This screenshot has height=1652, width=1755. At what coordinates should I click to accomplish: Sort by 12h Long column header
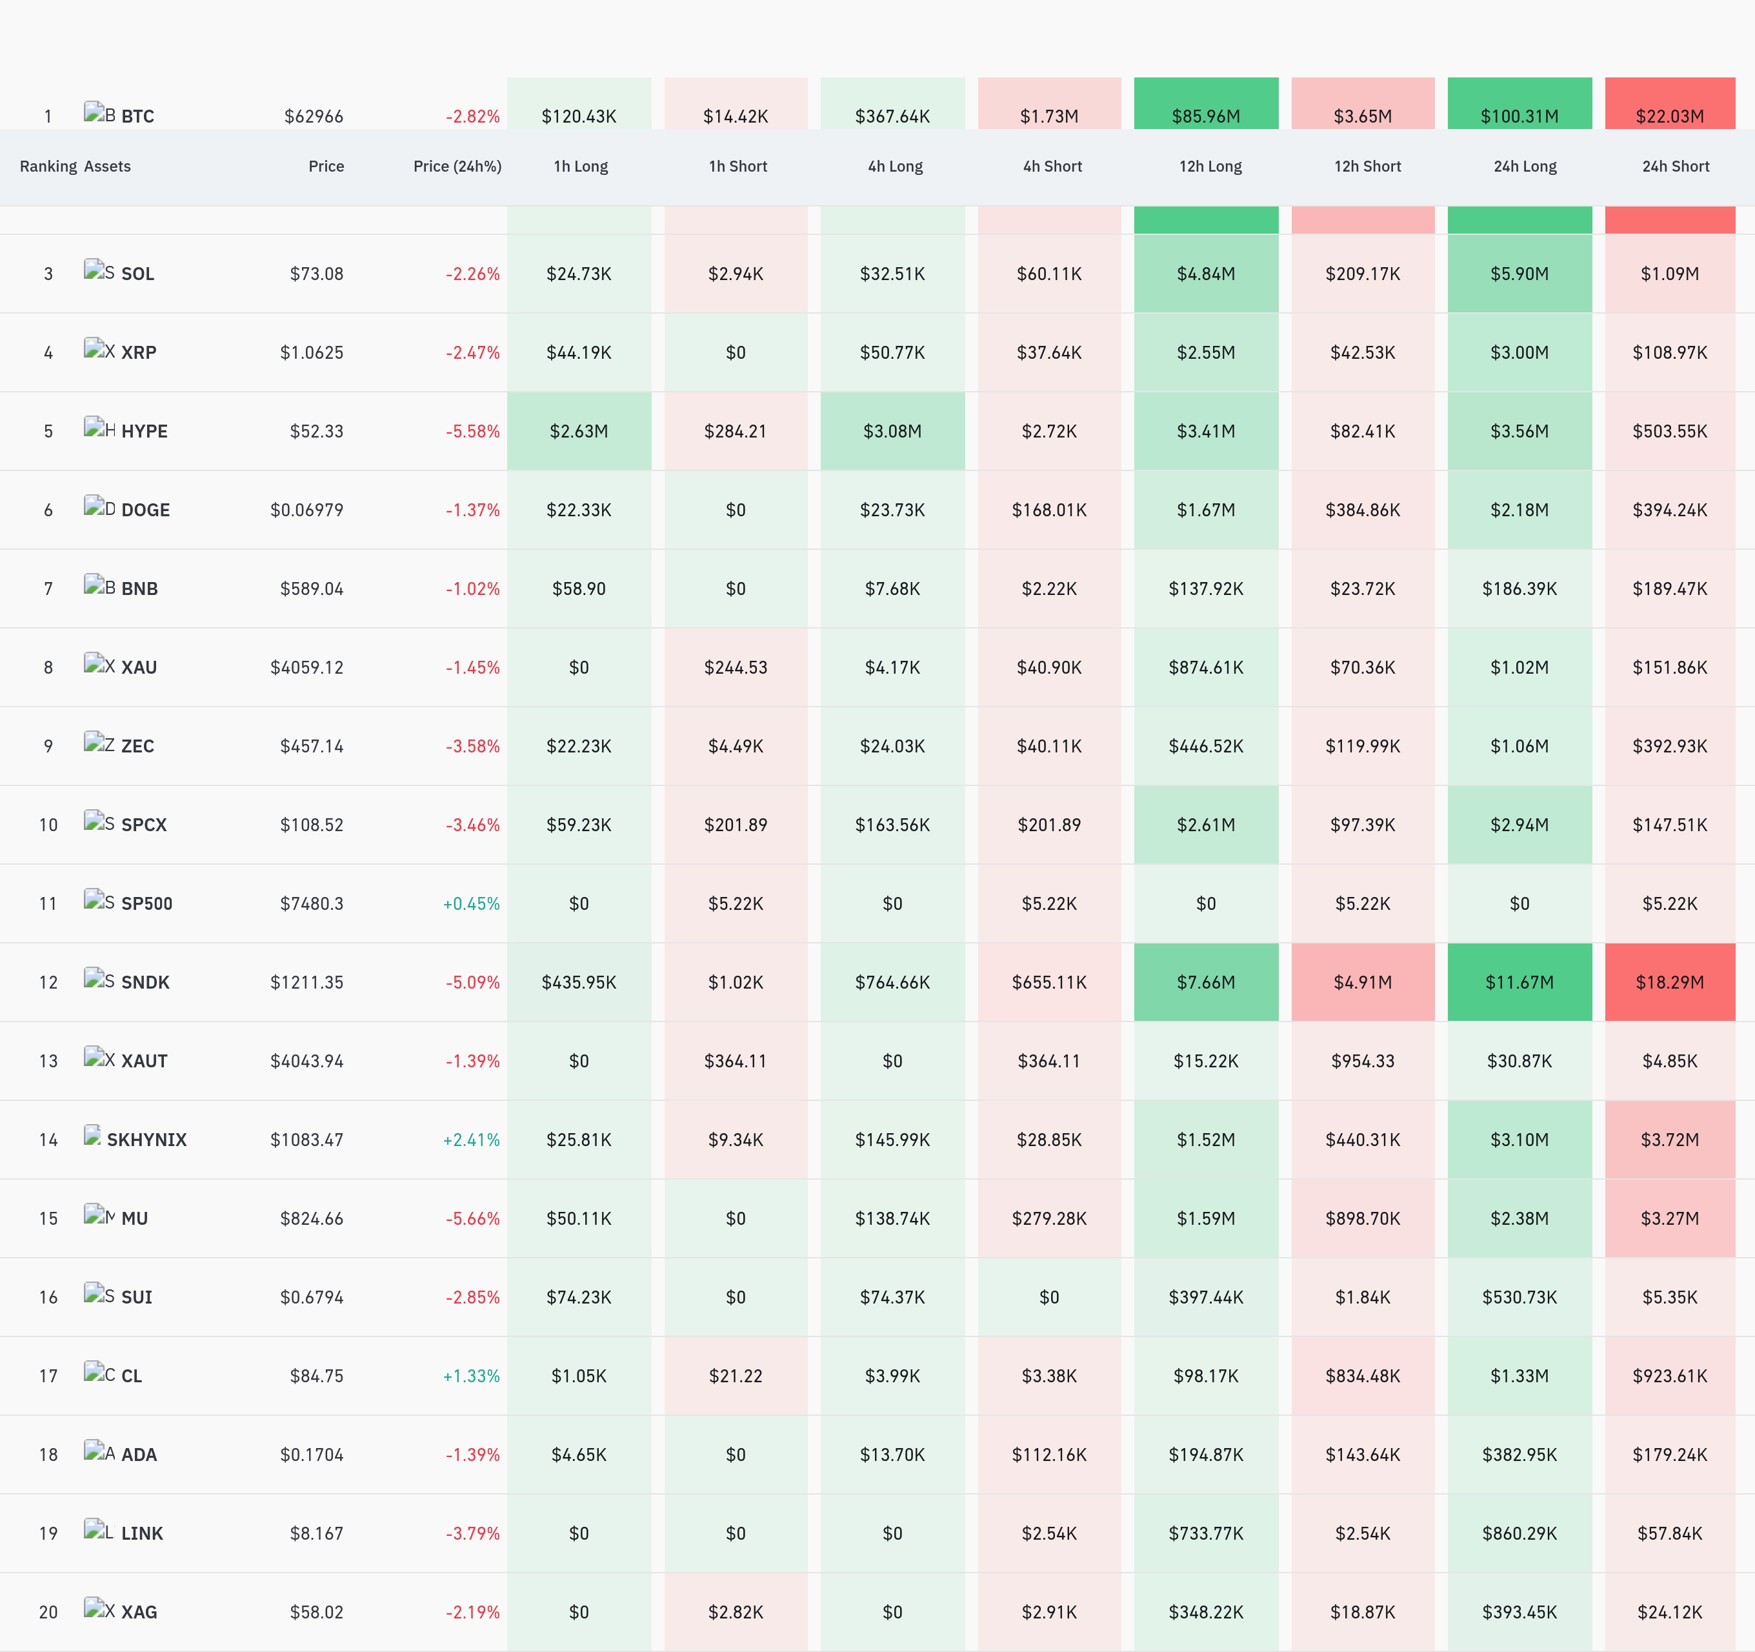[1210, 166]
